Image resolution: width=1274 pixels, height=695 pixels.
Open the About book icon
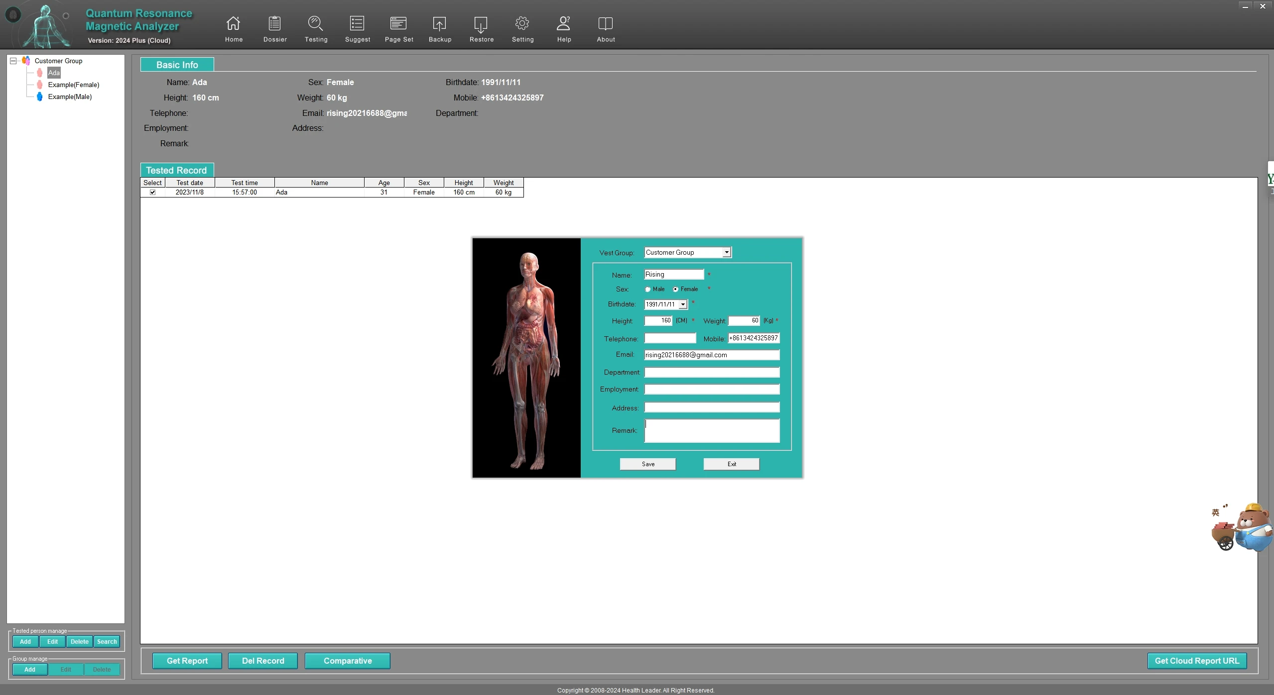click(605, 23)
